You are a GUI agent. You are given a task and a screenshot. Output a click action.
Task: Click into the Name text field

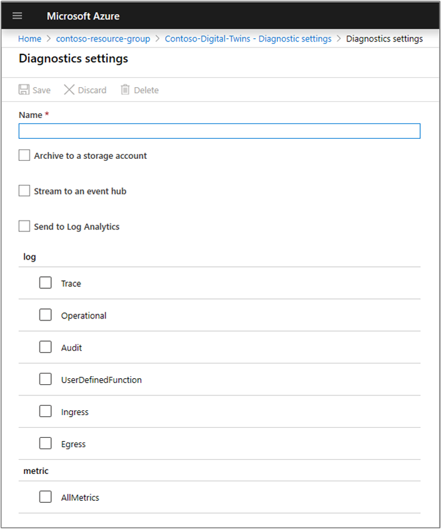coord(219,131)
